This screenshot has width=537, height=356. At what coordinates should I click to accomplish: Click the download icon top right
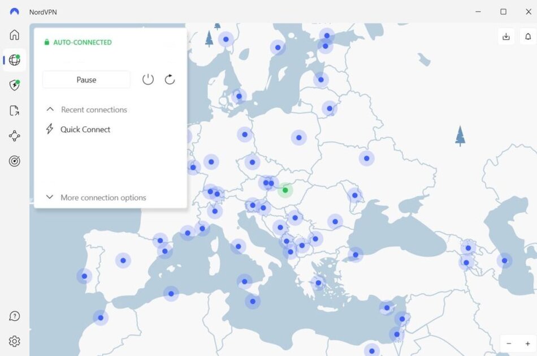tap(506, 36)
